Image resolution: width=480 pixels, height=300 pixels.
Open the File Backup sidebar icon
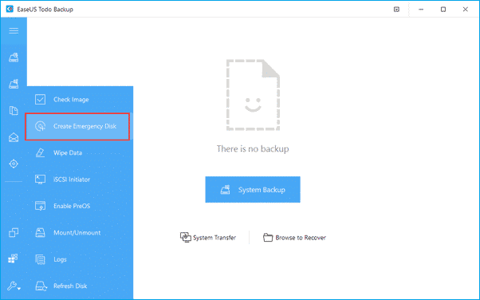[14, 110]
